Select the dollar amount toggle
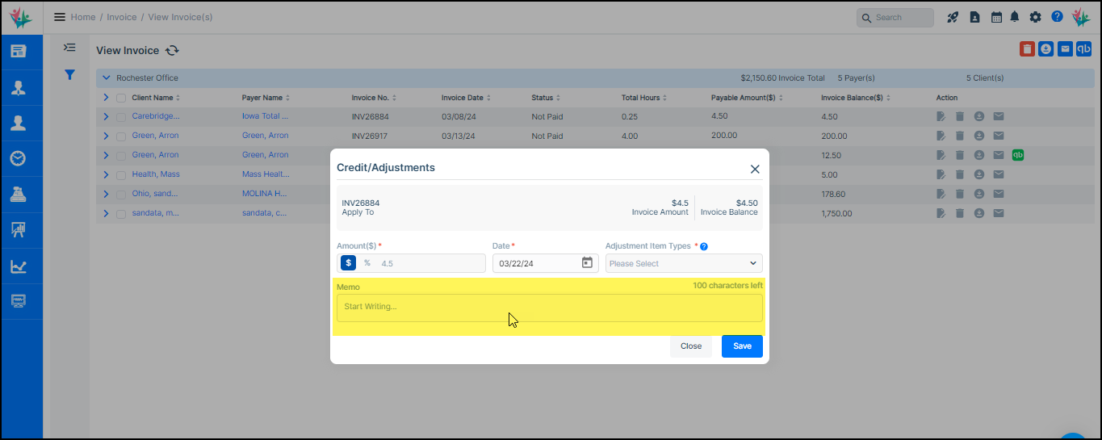Image resolution: width=1102 pixels, height=440 pixels. point(348,262)
